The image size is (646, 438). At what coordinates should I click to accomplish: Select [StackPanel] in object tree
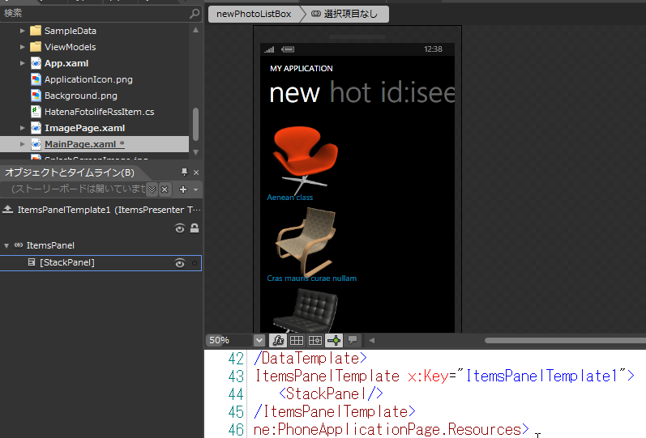tap(67, 262)
